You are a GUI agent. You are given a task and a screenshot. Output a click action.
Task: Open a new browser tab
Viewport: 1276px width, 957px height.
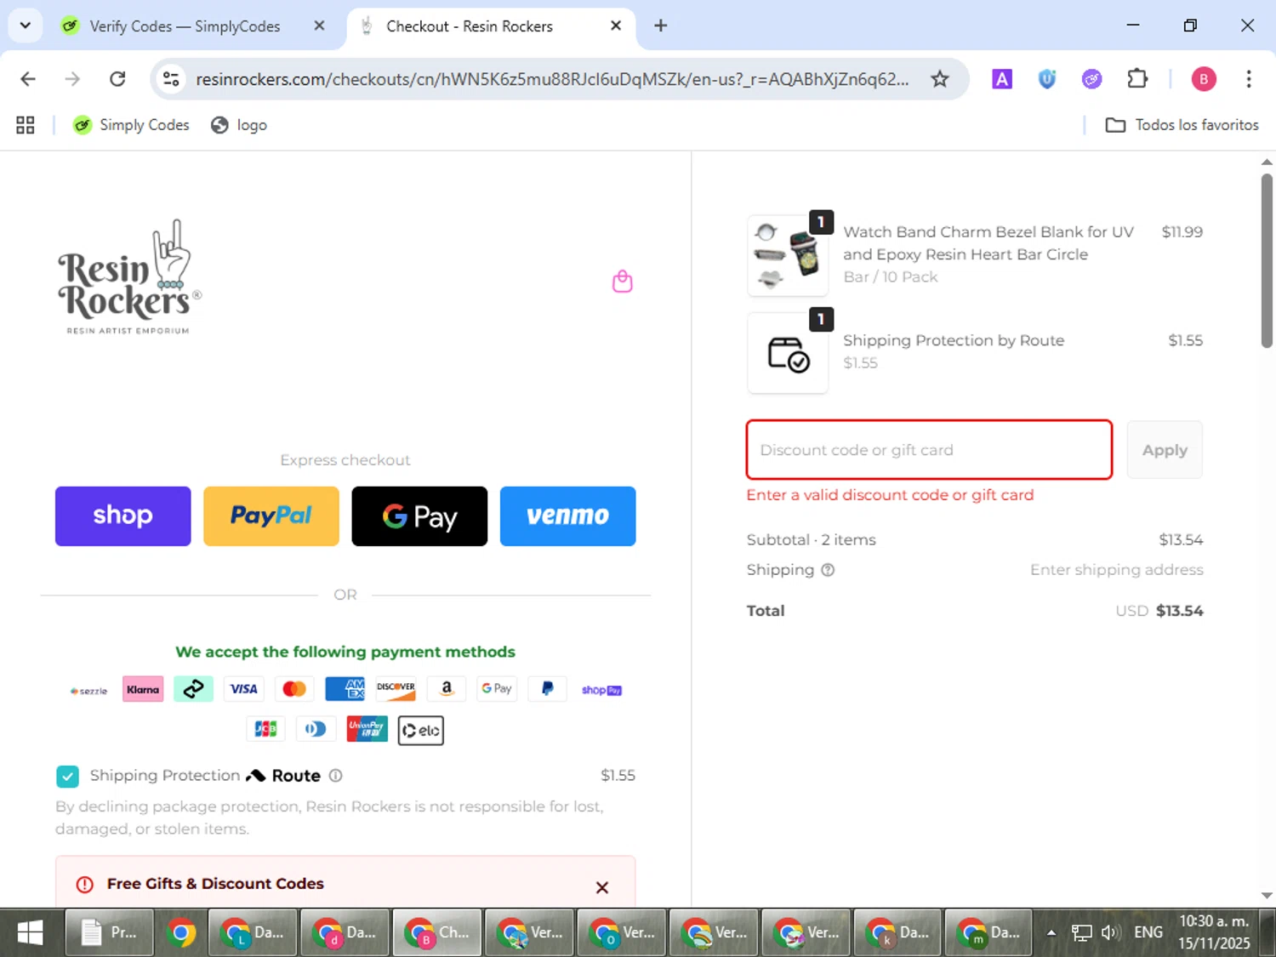[x=660, y=26]
